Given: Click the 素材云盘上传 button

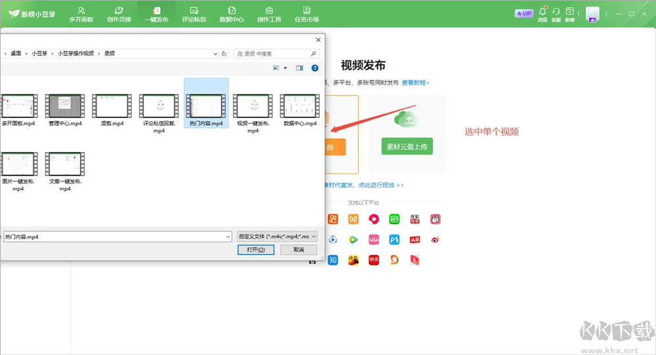Looking at the screenshot, I should (407, 147).
